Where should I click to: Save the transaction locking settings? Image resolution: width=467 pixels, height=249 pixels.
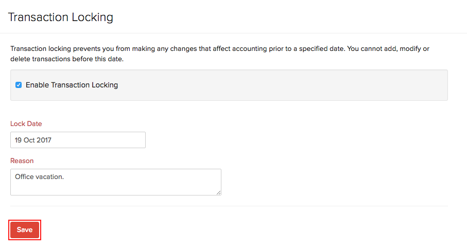tap(25, 229)
